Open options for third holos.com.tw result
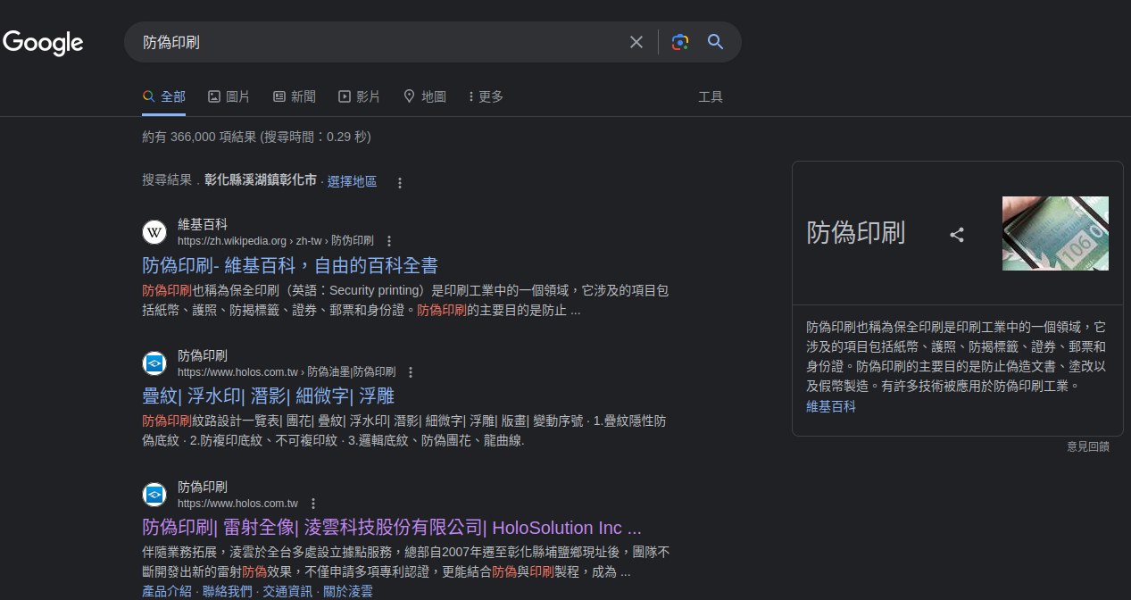The image size is (1131, 600). click(x=313, y=504)
